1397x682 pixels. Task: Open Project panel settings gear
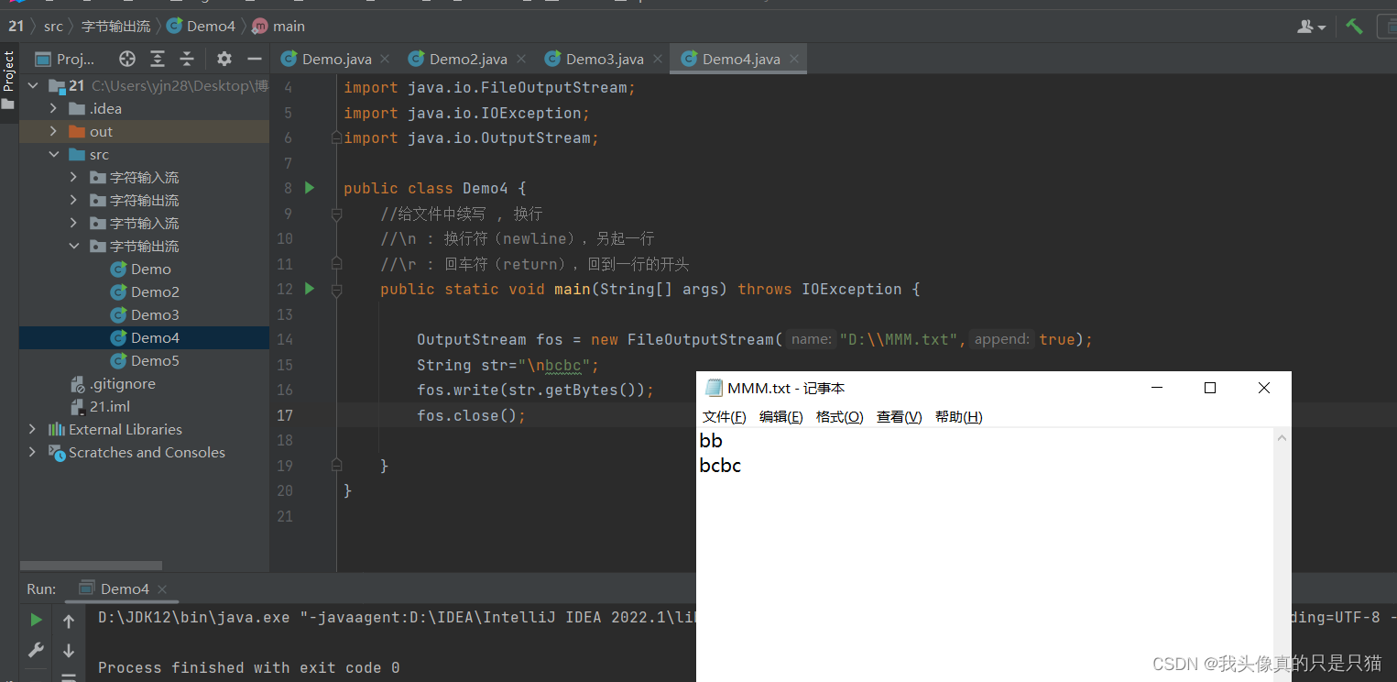point(224,59)
